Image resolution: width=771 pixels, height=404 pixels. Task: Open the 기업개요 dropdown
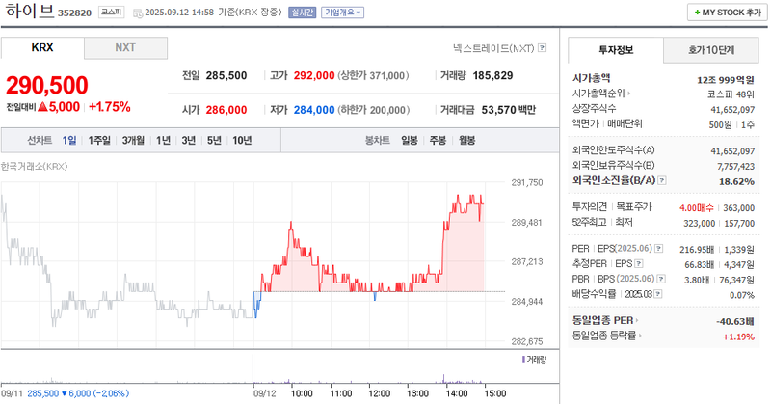click(x=343, y=13)
